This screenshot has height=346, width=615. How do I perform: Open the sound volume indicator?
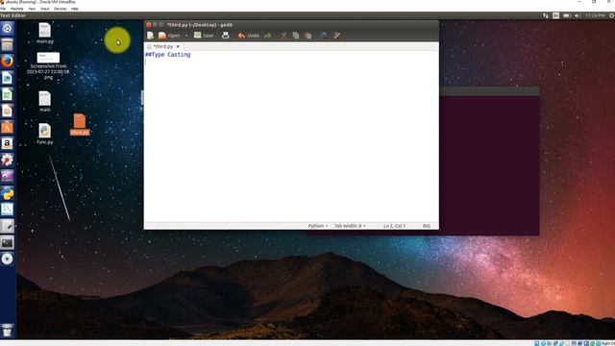click(x=578, y=15)
